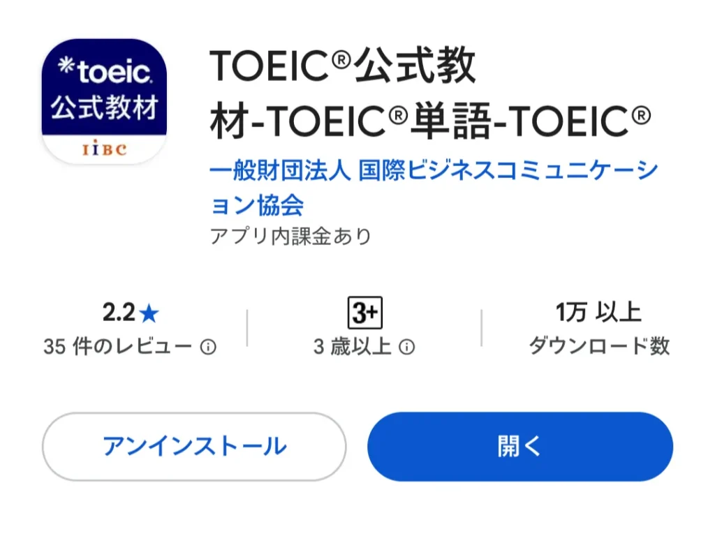Click the orange IIBC logo inside app icon
The width and height of the screenshot is (715, 536).
pos(105,149)
